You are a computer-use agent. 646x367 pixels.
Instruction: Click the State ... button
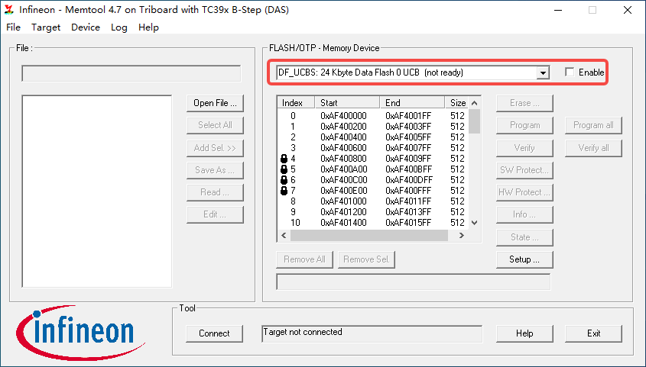coord(524,237)
